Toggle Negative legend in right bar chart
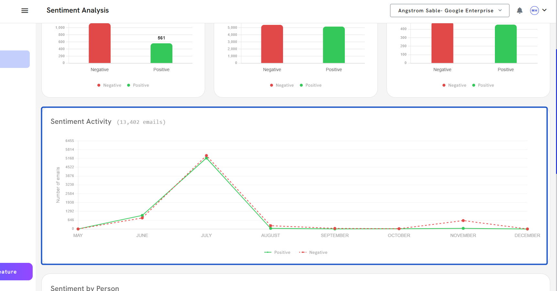Screen dimensions: 557x291 pyautogui.click(x=454, y=85)
